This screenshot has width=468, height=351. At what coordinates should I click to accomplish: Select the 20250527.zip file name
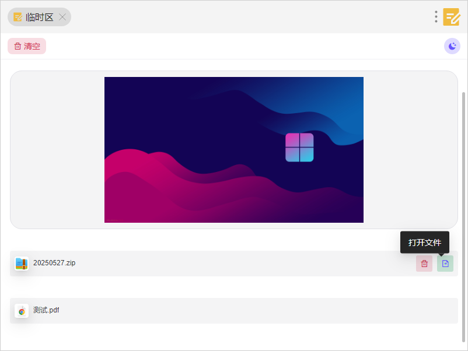coord(54,263)
